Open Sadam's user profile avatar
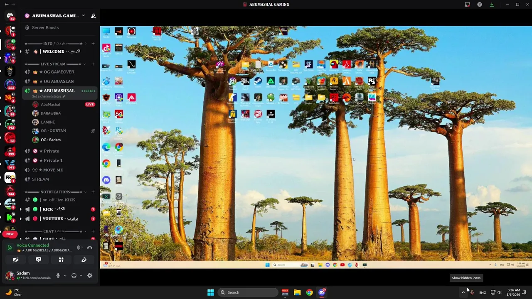Viewport: 532px width, 299px height. (10, 275)
